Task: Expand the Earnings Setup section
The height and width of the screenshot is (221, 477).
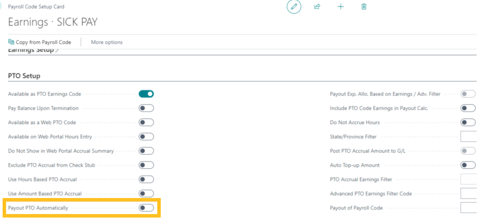Action: 33,50
